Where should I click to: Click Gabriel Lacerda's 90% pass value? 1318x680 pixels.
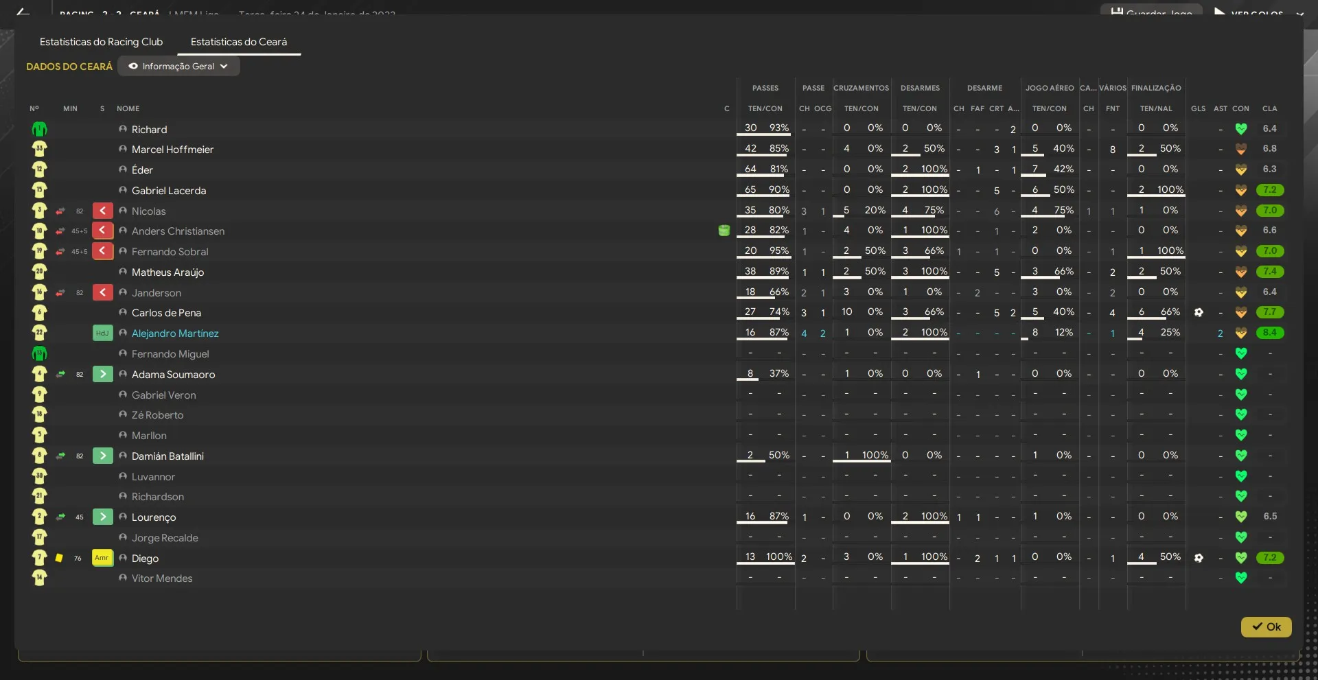point(778,189)
